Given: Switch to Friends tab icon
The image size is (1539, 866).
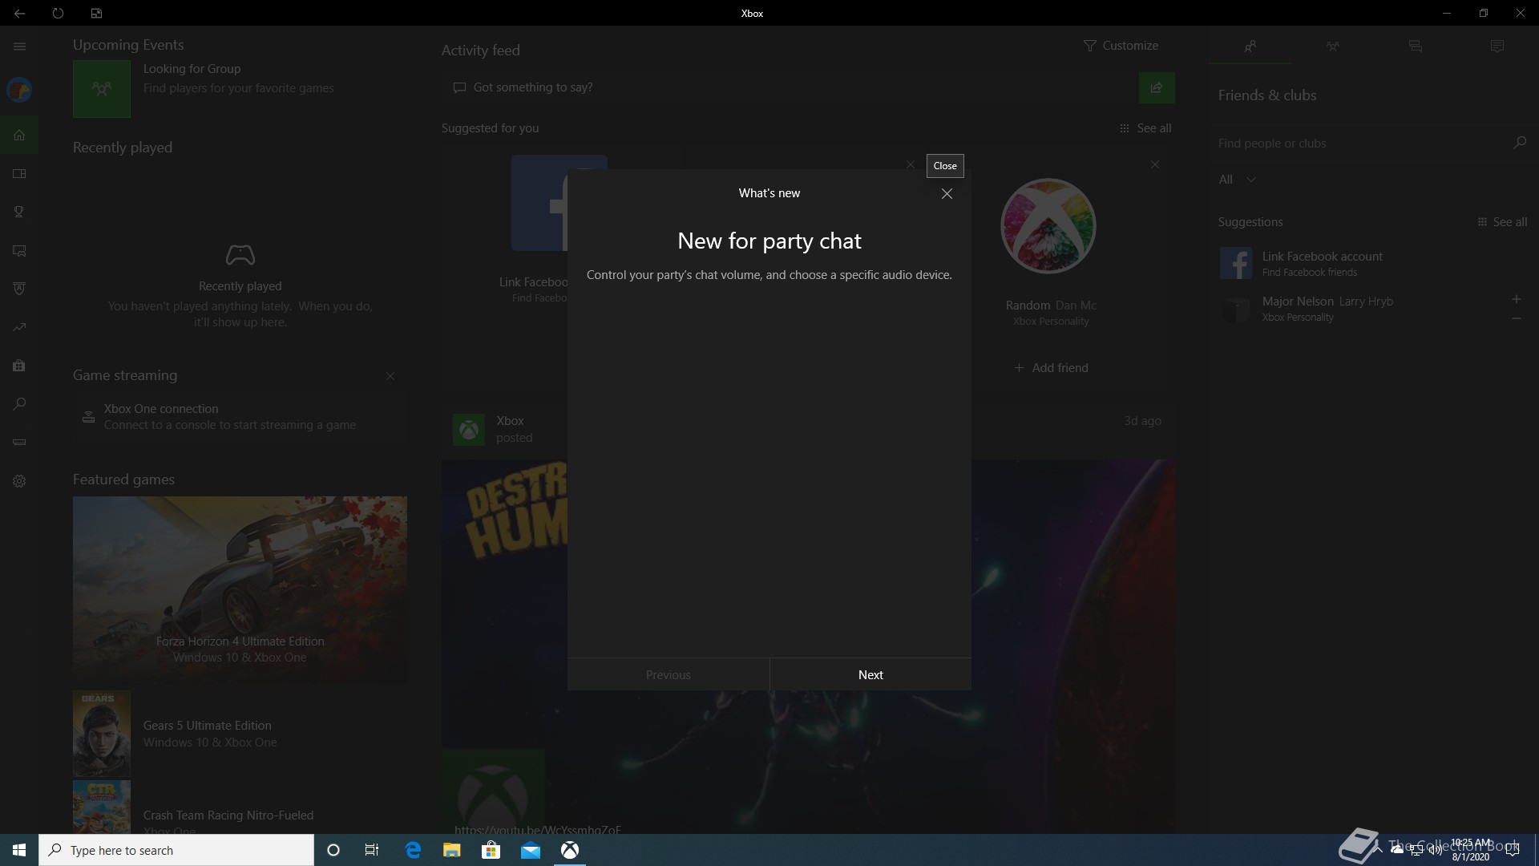Looking at the screenshot, I should coord(1250,47).
